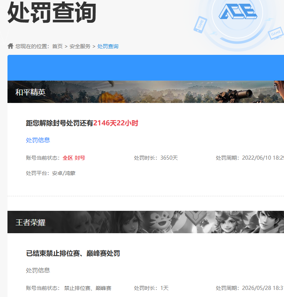Click the 全区 封号 account status

tap(74, 158)
